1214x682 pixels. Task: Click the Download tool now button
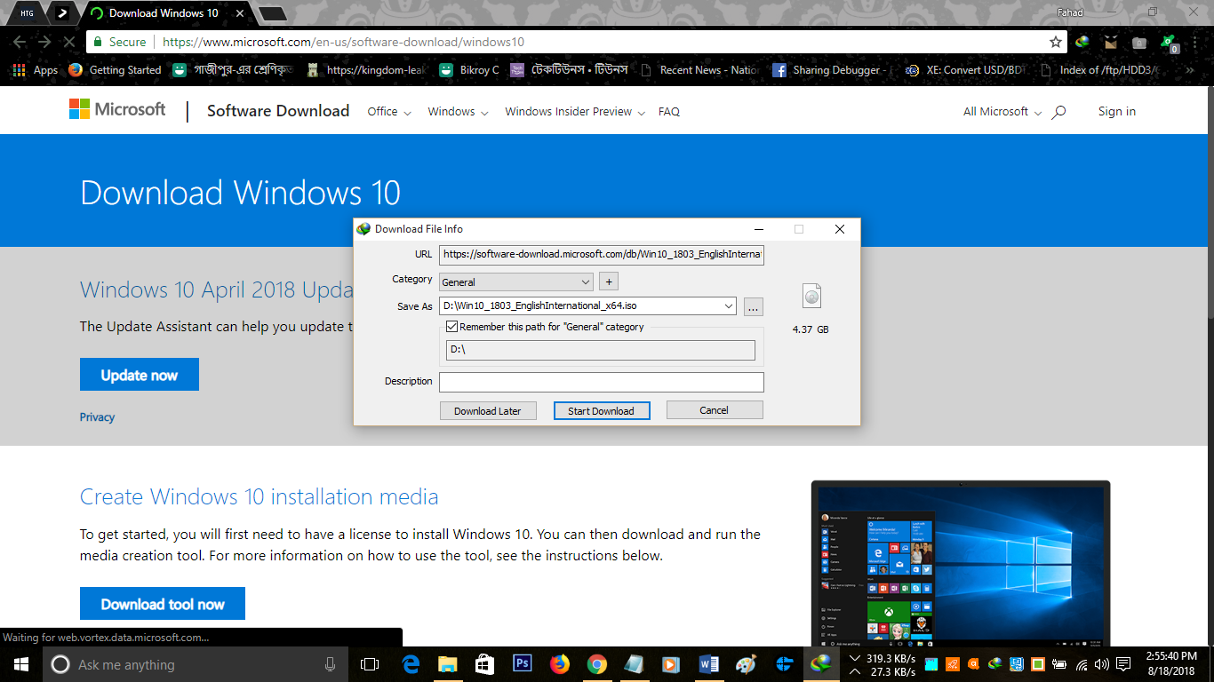coord(163,604)
